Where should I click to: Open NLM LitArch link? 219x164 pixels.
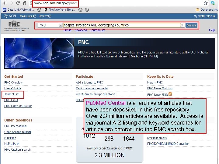[x=12, y=144]
